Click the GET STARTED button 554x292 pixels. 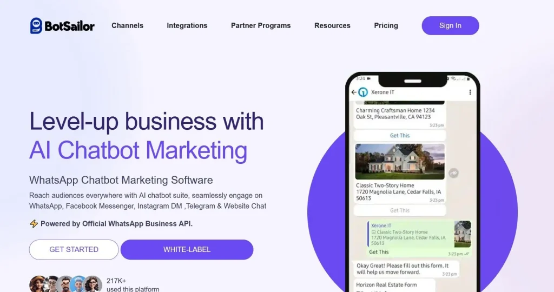pos(74,250)
